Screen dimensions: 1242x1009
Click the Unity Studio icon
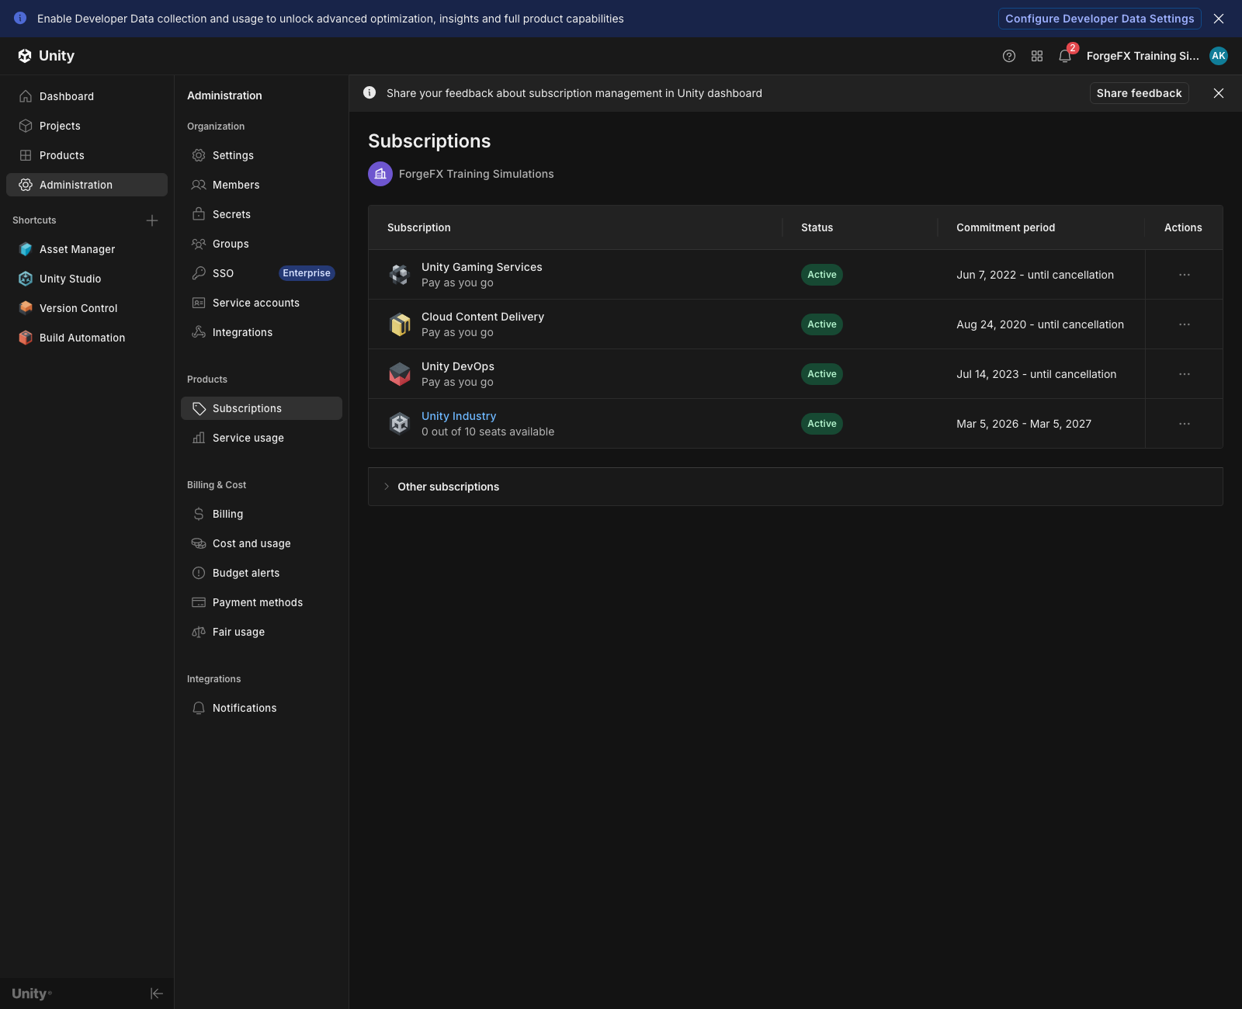pos(26,279)
